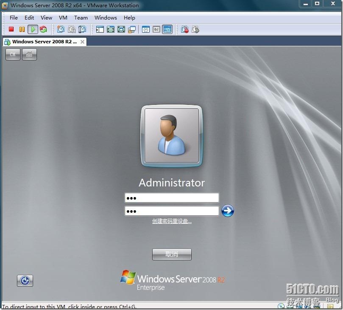This screenshot has height=310, width=343.
Task: Close the Windows Server 2008 R2 tab
Action: click(x=82, y=42)
